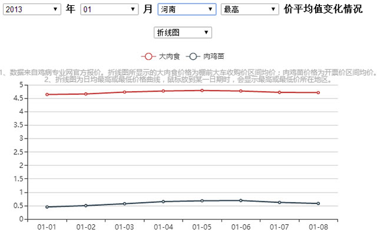Image resolution: width=377 pixels, height=233 pixels.
Task: Click the 01-07 x-axis date label
Action: 279,227
